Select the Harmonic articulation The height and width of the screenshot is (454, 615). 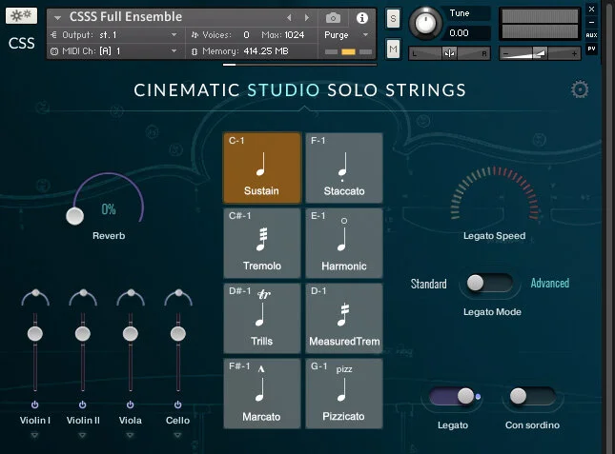tap(344, 243)
